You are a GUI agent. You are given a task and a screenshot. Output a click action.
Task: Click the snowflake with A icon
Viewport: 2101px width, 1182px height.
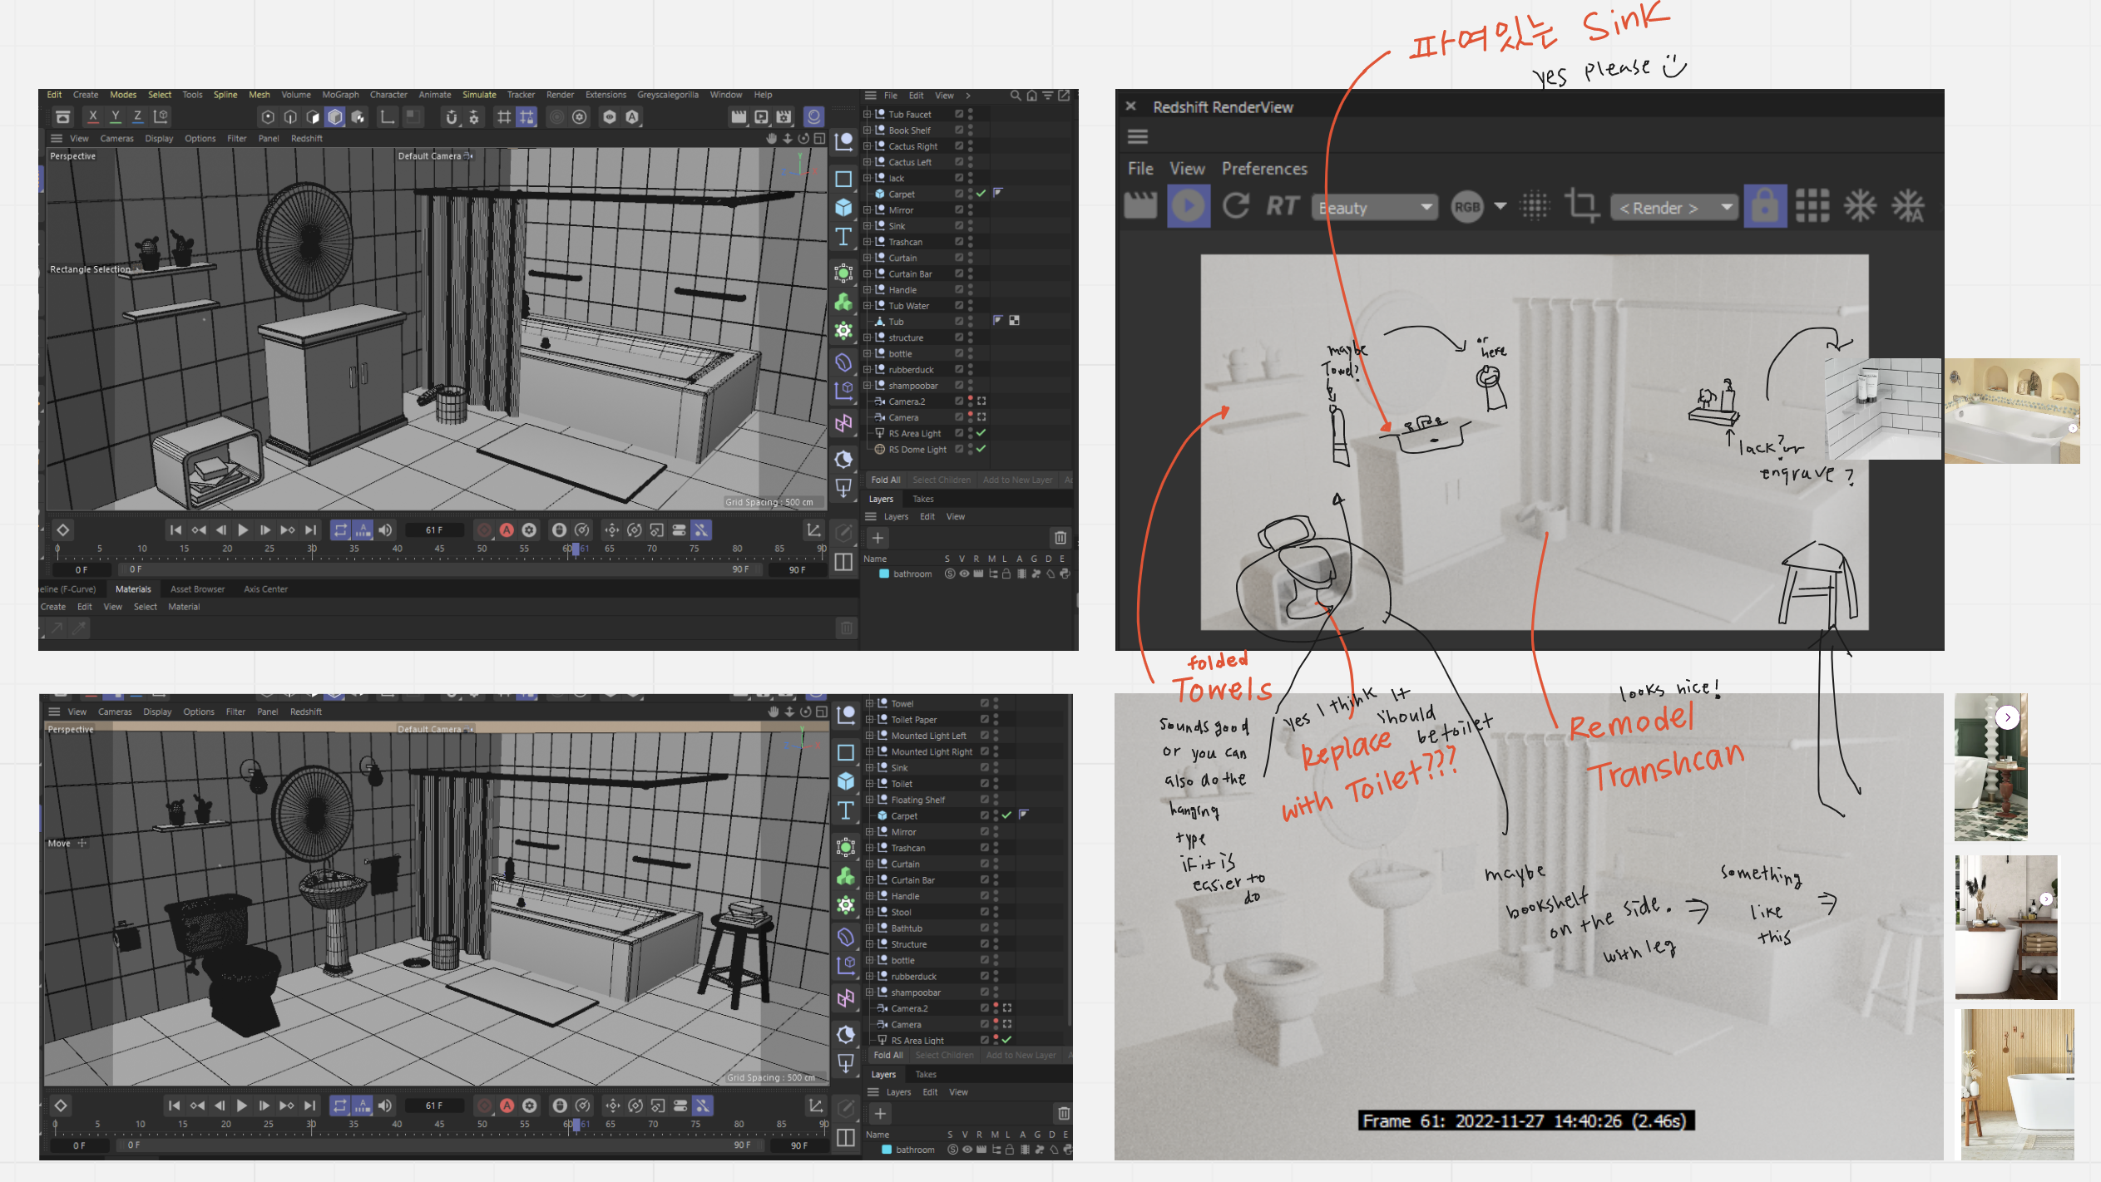coord(1909,207)
